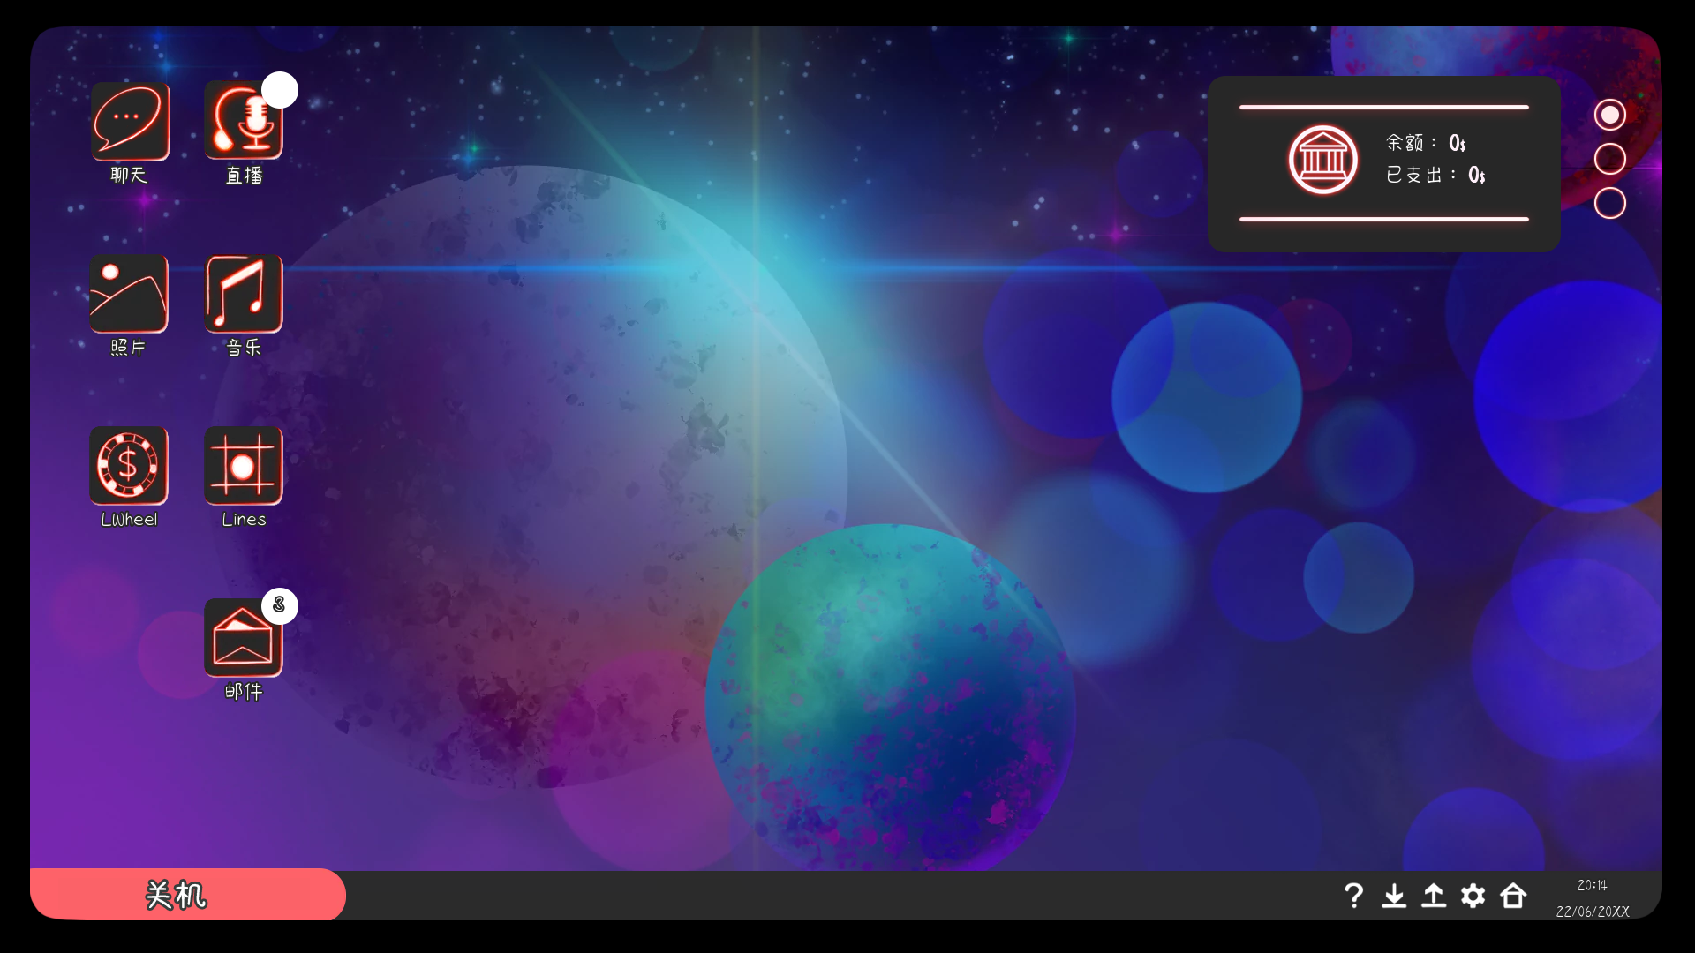Click the download arrow taskbar icon
The height and width of the screenshot is (953, 1695).
(x=1394, y=896)
